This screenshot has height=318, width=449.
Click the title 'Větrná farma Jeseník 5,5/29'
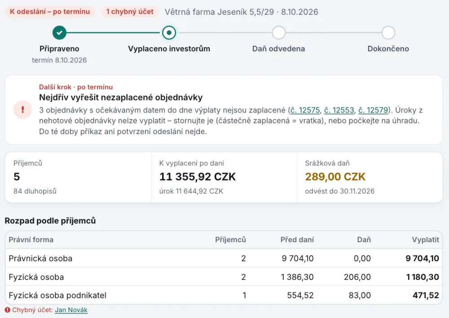pyautogui.click(x=220, y=12)
